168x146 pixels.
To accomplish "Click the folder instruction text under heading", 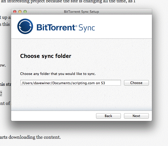I will [x=58, y=74].
